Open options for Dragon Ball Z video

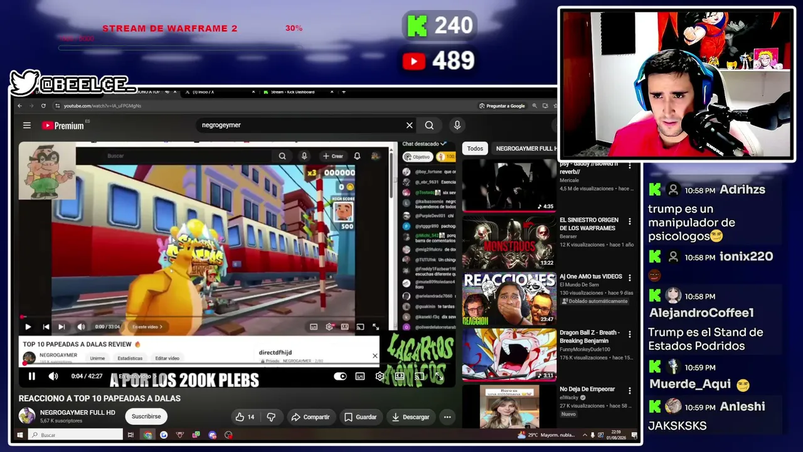pos(630,334)
